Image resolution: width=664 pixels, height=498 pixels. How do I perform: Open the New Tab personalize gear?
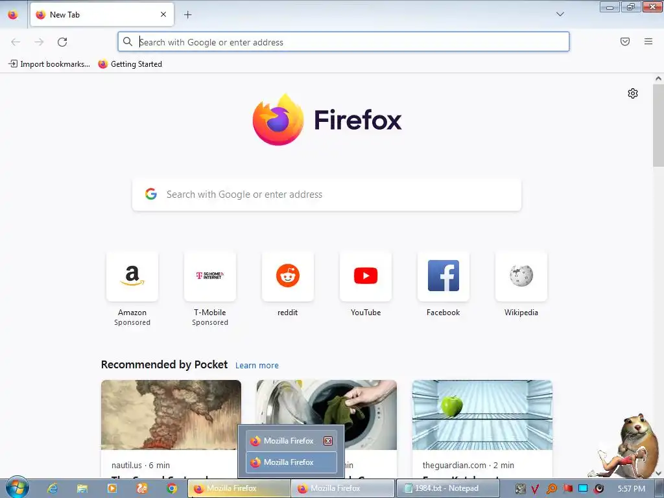pyautogui.click(x=633, y=93)
